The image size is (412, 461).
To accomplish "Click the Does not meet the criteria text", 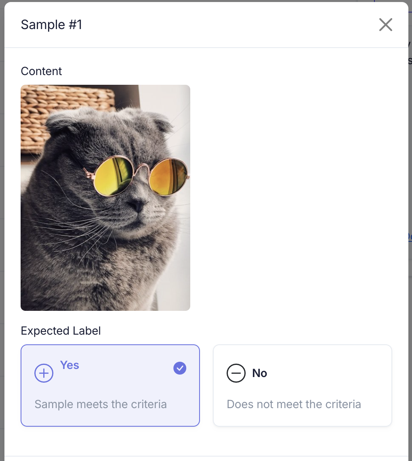I will click(x=293, y=404).
